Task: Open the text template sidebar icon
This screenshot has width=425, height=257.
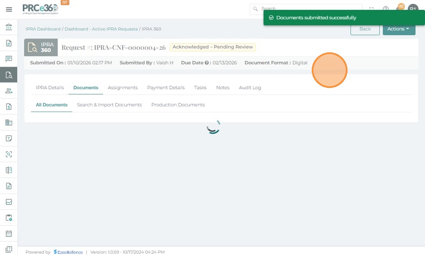Action: tap(9, 139)
